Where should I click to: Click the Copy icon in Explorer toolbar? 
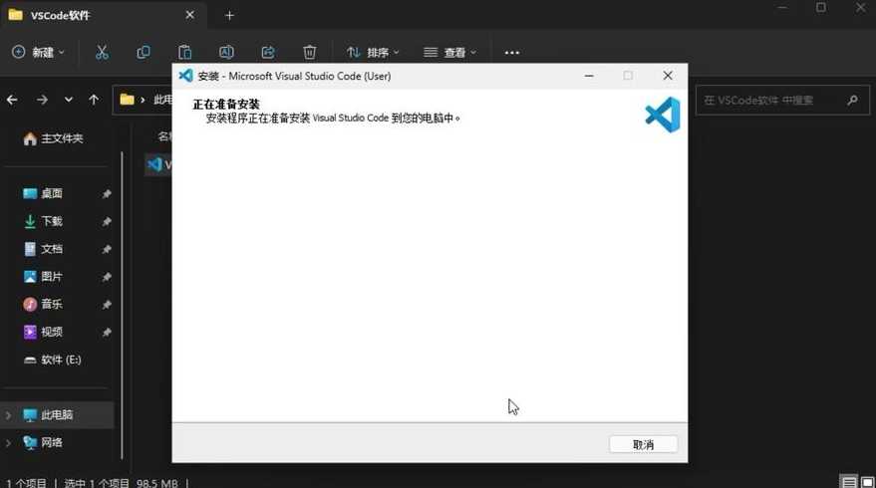pyautogui.click(x=144, y=53)
